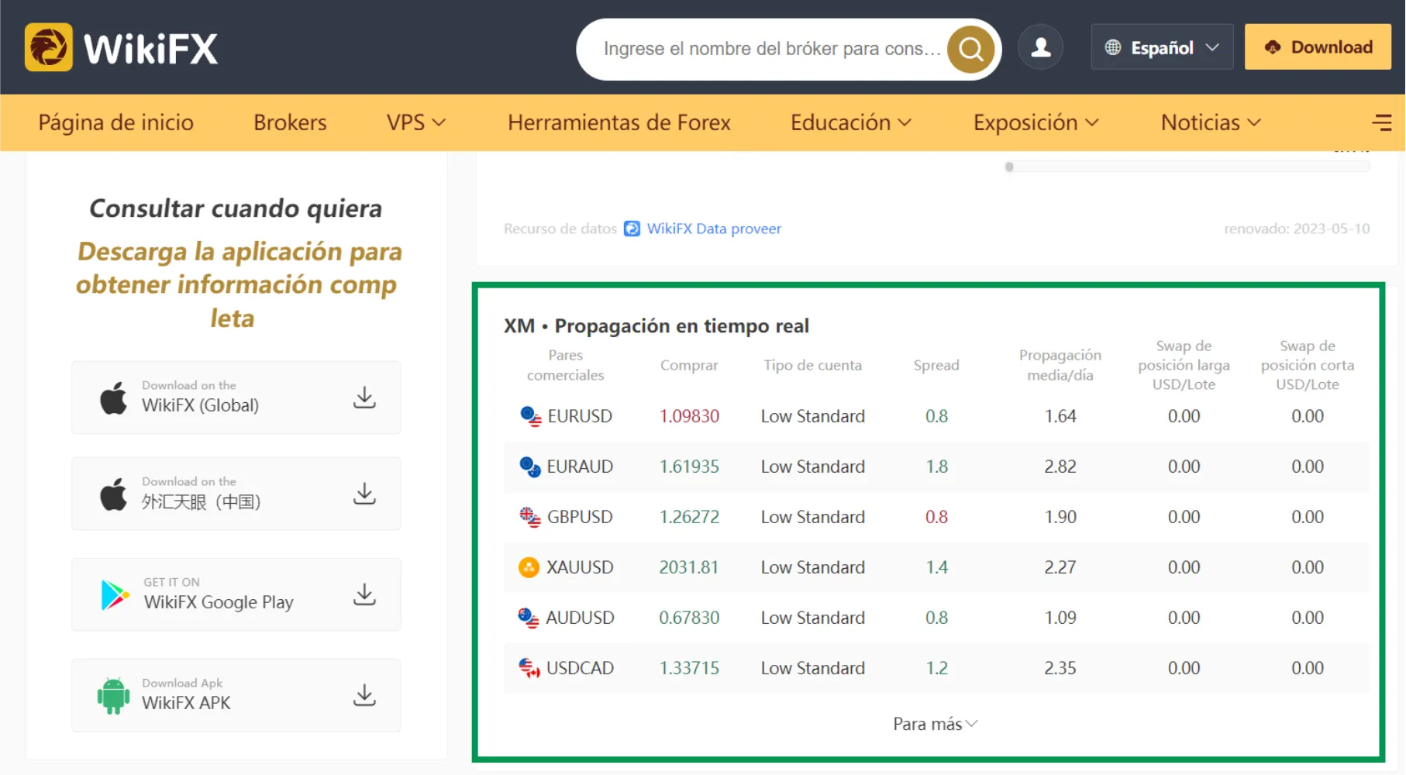This screenshot has width=1406, height=775.
Task: Click the Android robot icon
Action: point(113,695)
